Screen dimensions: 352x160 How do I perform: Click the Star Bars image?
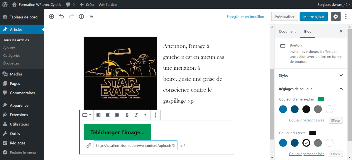120,73
